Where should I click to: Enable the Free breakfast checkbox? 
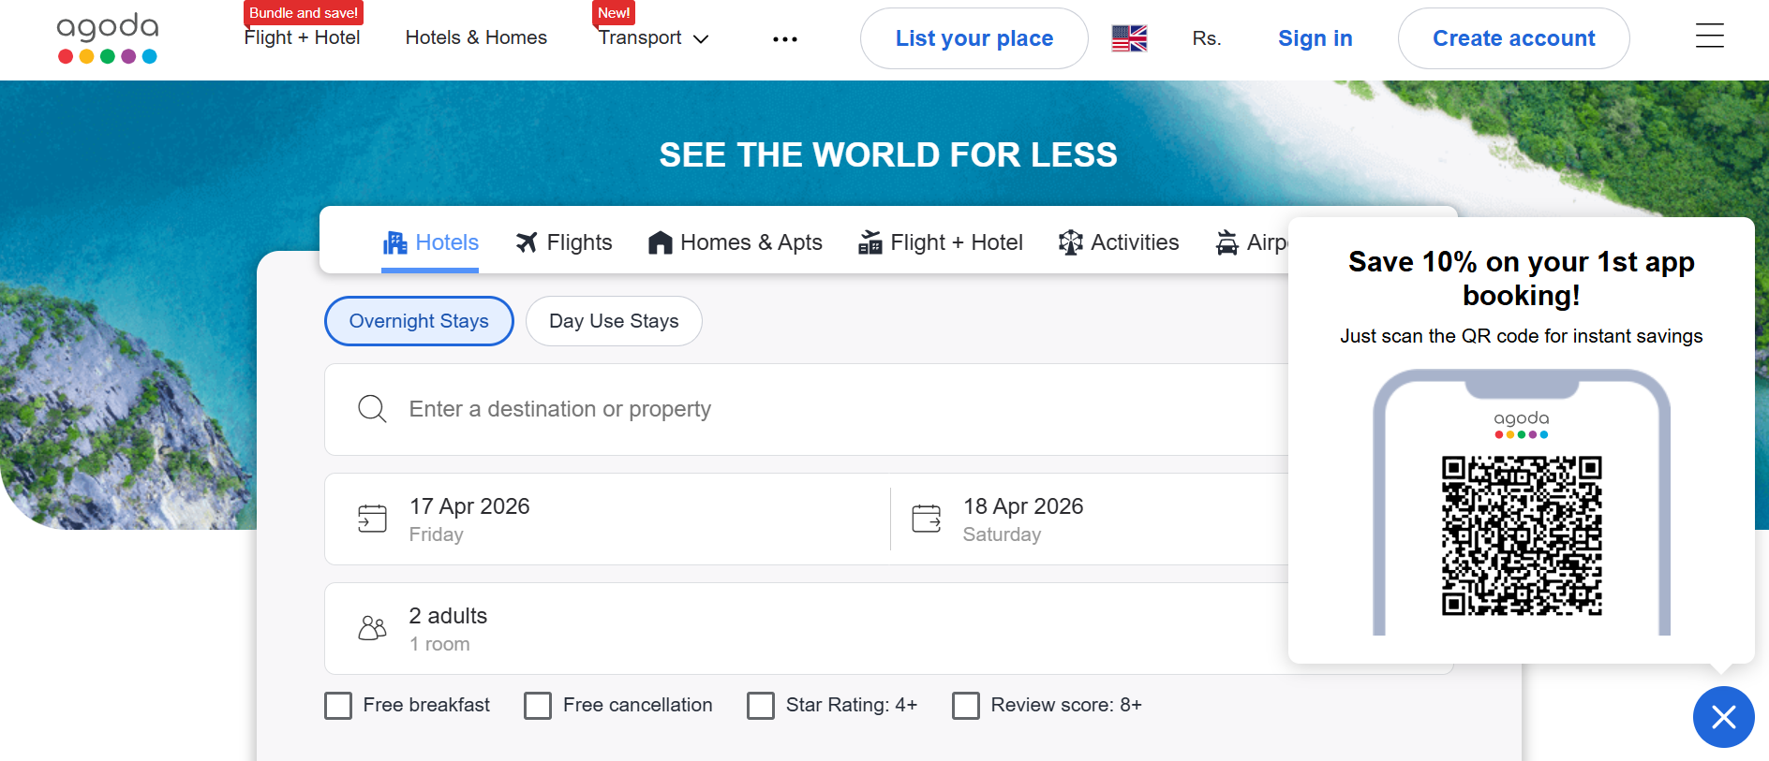[x=338, y=706]
